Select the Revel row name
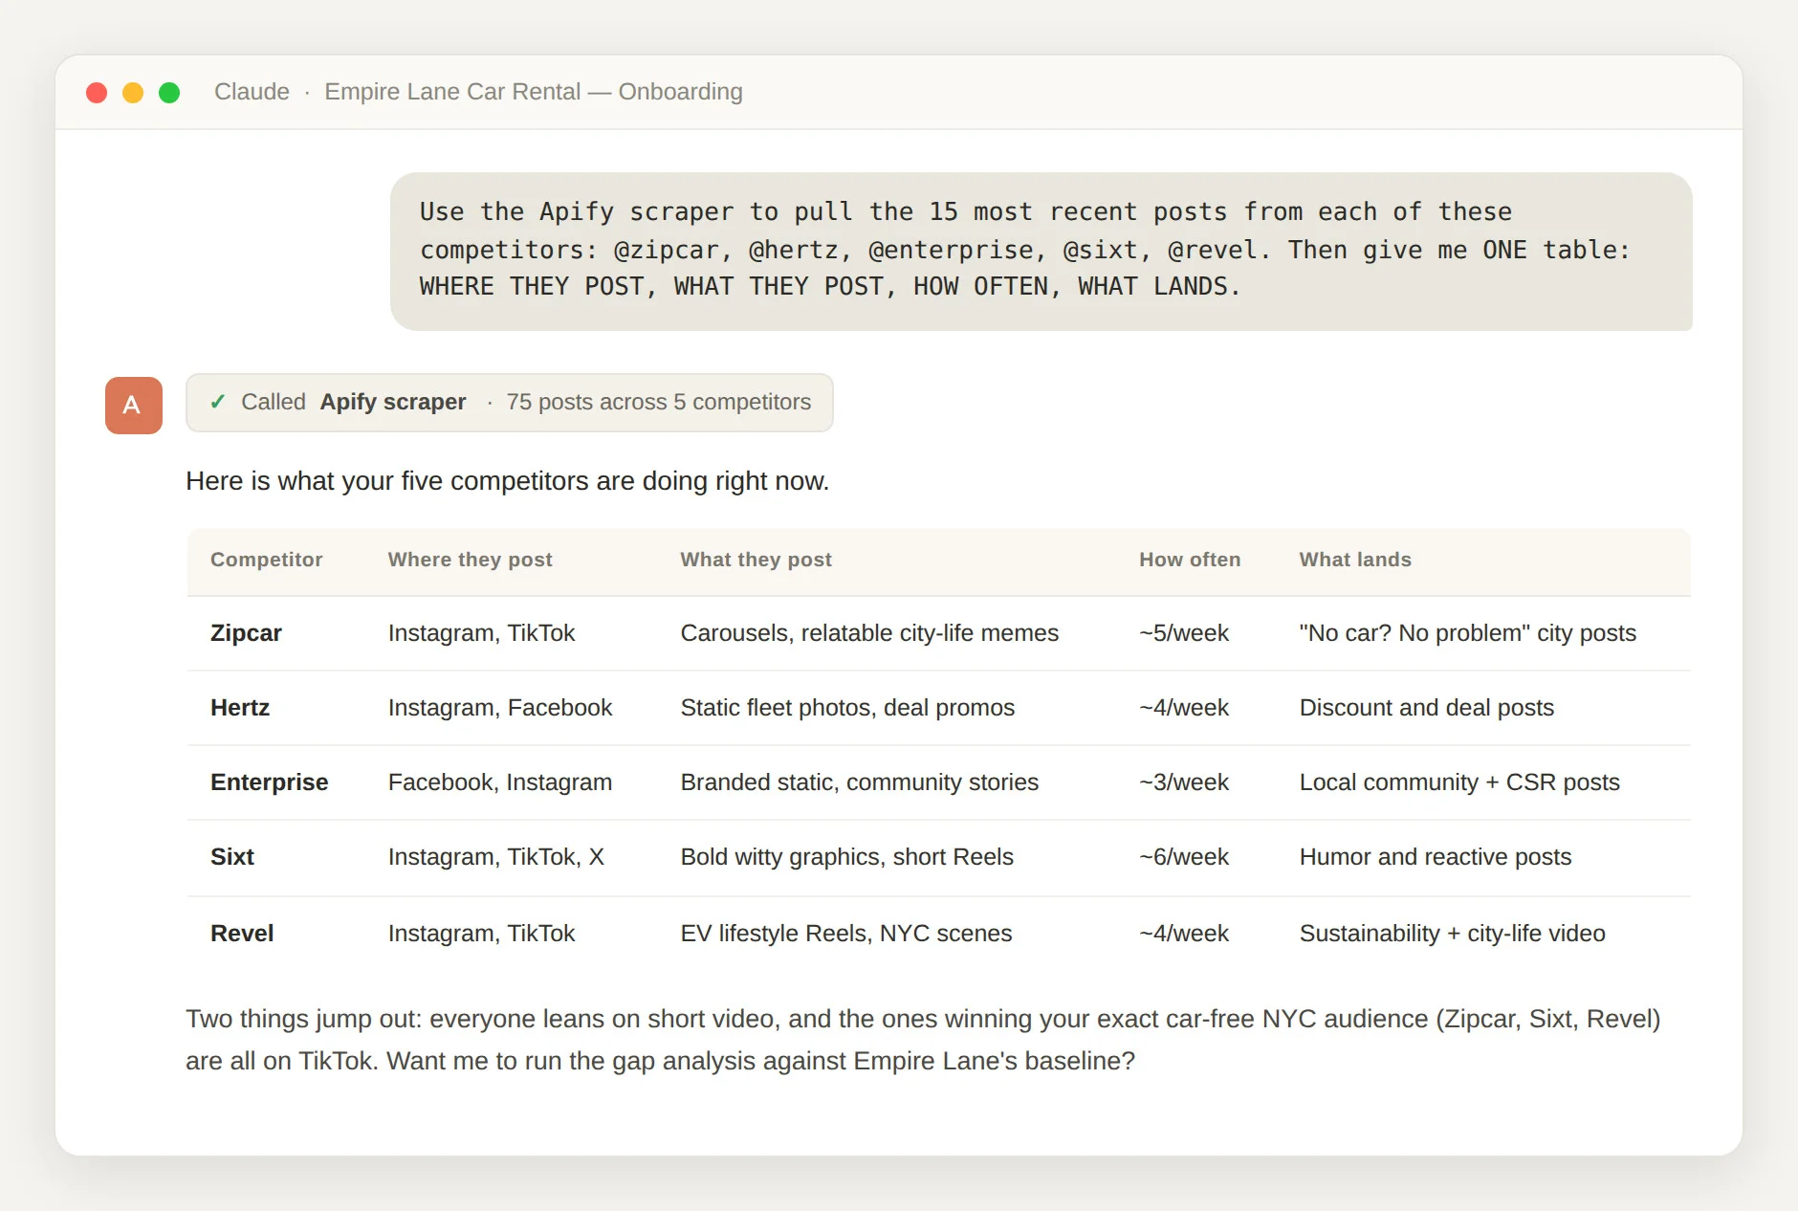Viewport: 1798px width, 1211px height. (x=242, y=934)
